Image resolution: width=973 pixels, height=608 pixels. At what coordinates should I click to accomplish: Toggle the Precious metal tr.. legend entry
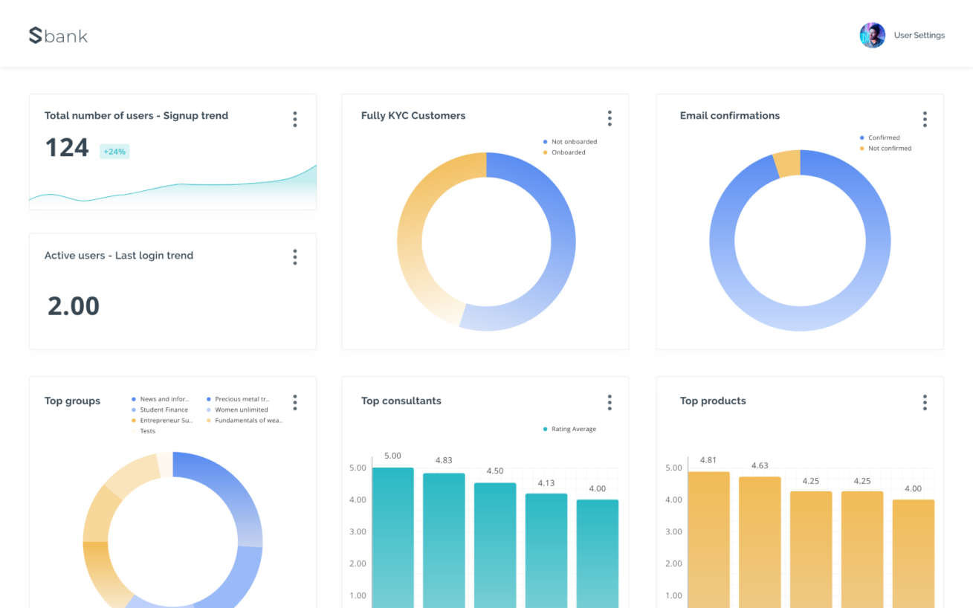click(x=238, y=399)
